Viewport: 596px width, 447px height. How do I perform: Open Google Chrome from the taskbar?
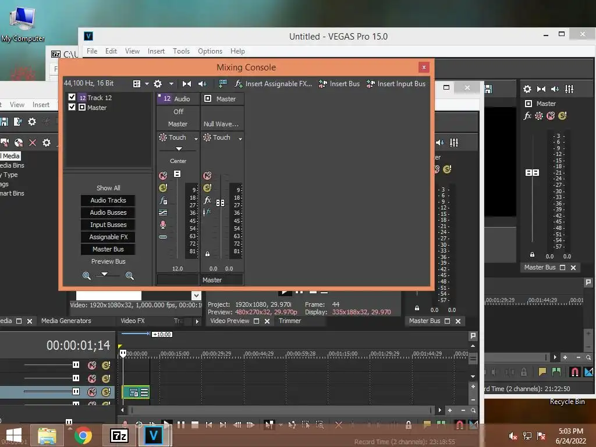83,435
